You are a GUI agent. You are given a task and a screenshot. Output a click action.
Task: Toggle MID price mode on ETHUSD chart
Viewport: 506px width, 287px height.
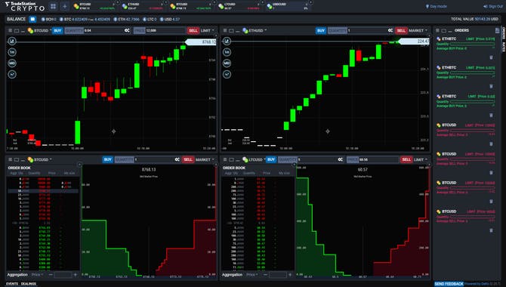tap(227, 63)
